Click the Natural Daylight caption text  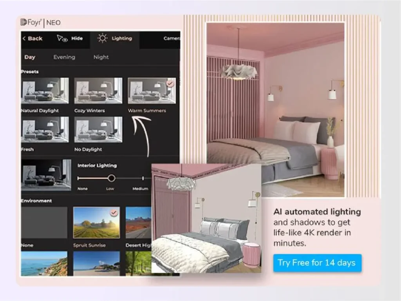pos(40,111)
